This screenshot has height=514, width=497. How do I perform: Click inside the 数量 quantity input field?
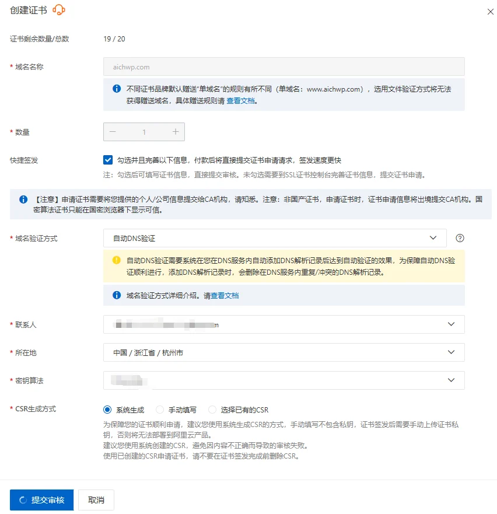[x=144, y=132]
